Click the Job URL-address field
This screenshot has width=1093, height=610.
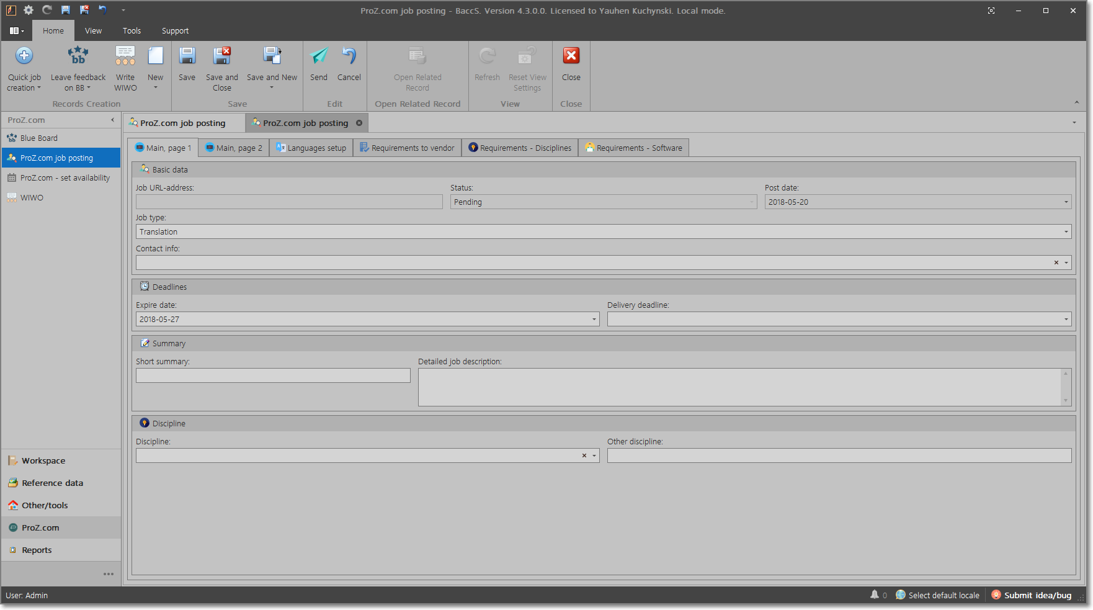pos(289,202)
